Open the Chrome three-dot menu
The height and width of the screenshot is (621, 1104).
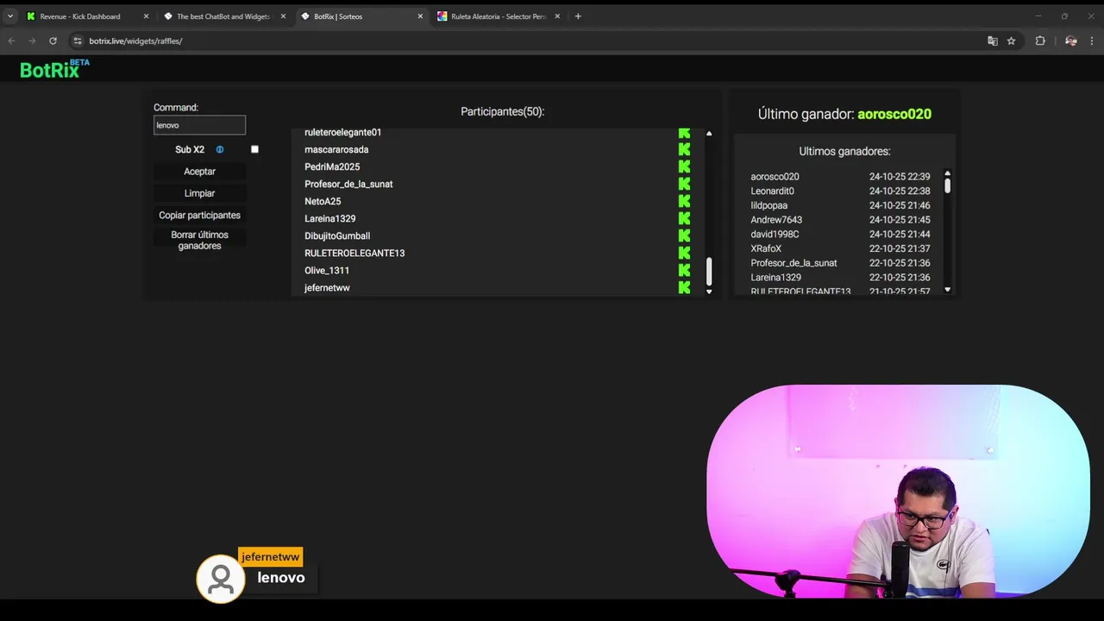pyautogui.click(x=1093, y=41)
